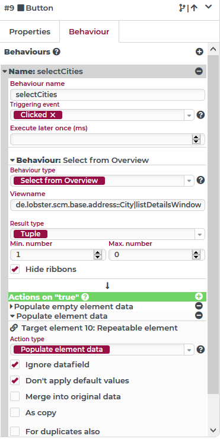Enable Merge into original data checkbox
Viewport: 220px width, 439px height.
point(15,397)
